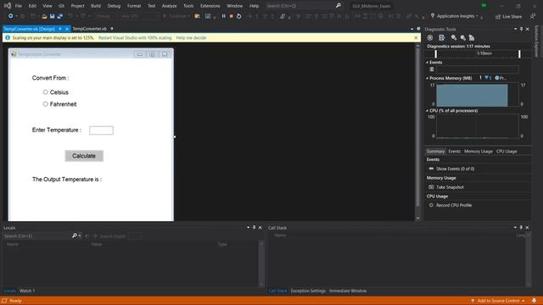Open the Events tab in Diagnostic Tools

(x=455, y=152)
